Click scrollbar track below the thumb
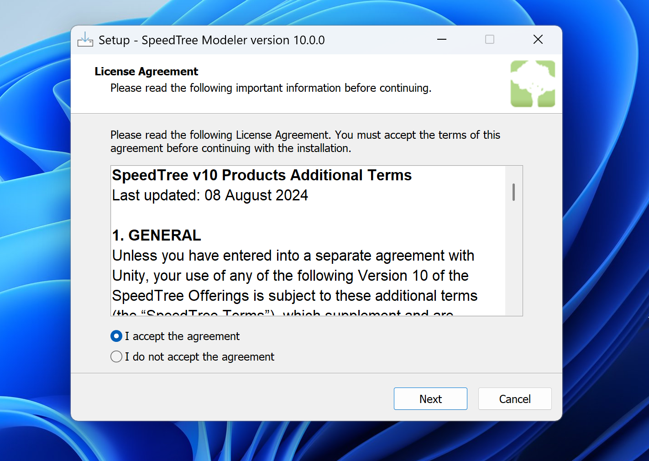Image resolution: width=649 pixels, height=461 pixels. [x=513, y=265]
